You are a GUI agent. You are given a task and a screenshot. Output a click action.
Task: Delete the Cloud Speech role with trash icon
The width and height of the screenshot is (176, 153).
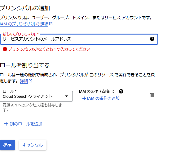(x=152, y=95)
